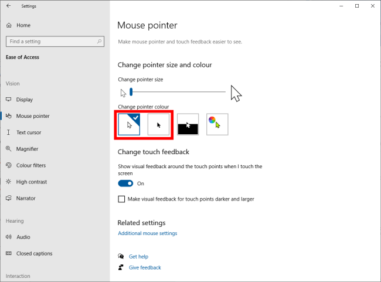Screen dimensions: 381x282
Task: Open the Display settings icon
Action: point(9,100)
